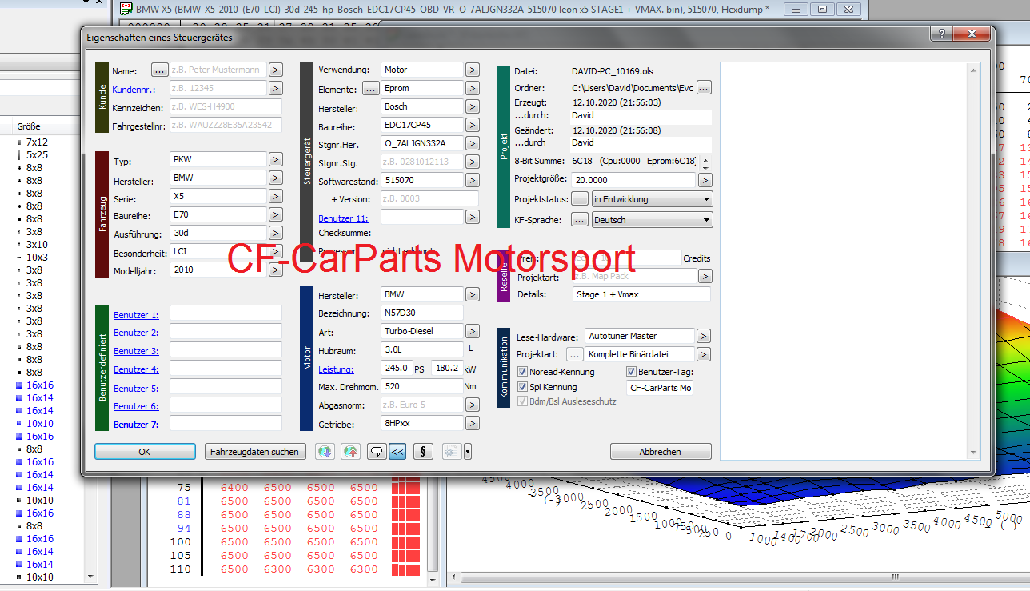This screenshot has height=591, width=1030.
Task: Click into the customer Name field
Action: pos(218,70)
